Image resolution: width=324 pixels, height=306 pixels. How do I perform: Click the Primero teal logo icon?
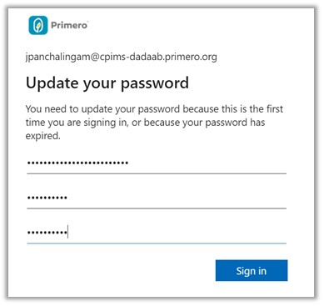click(38, 25)
